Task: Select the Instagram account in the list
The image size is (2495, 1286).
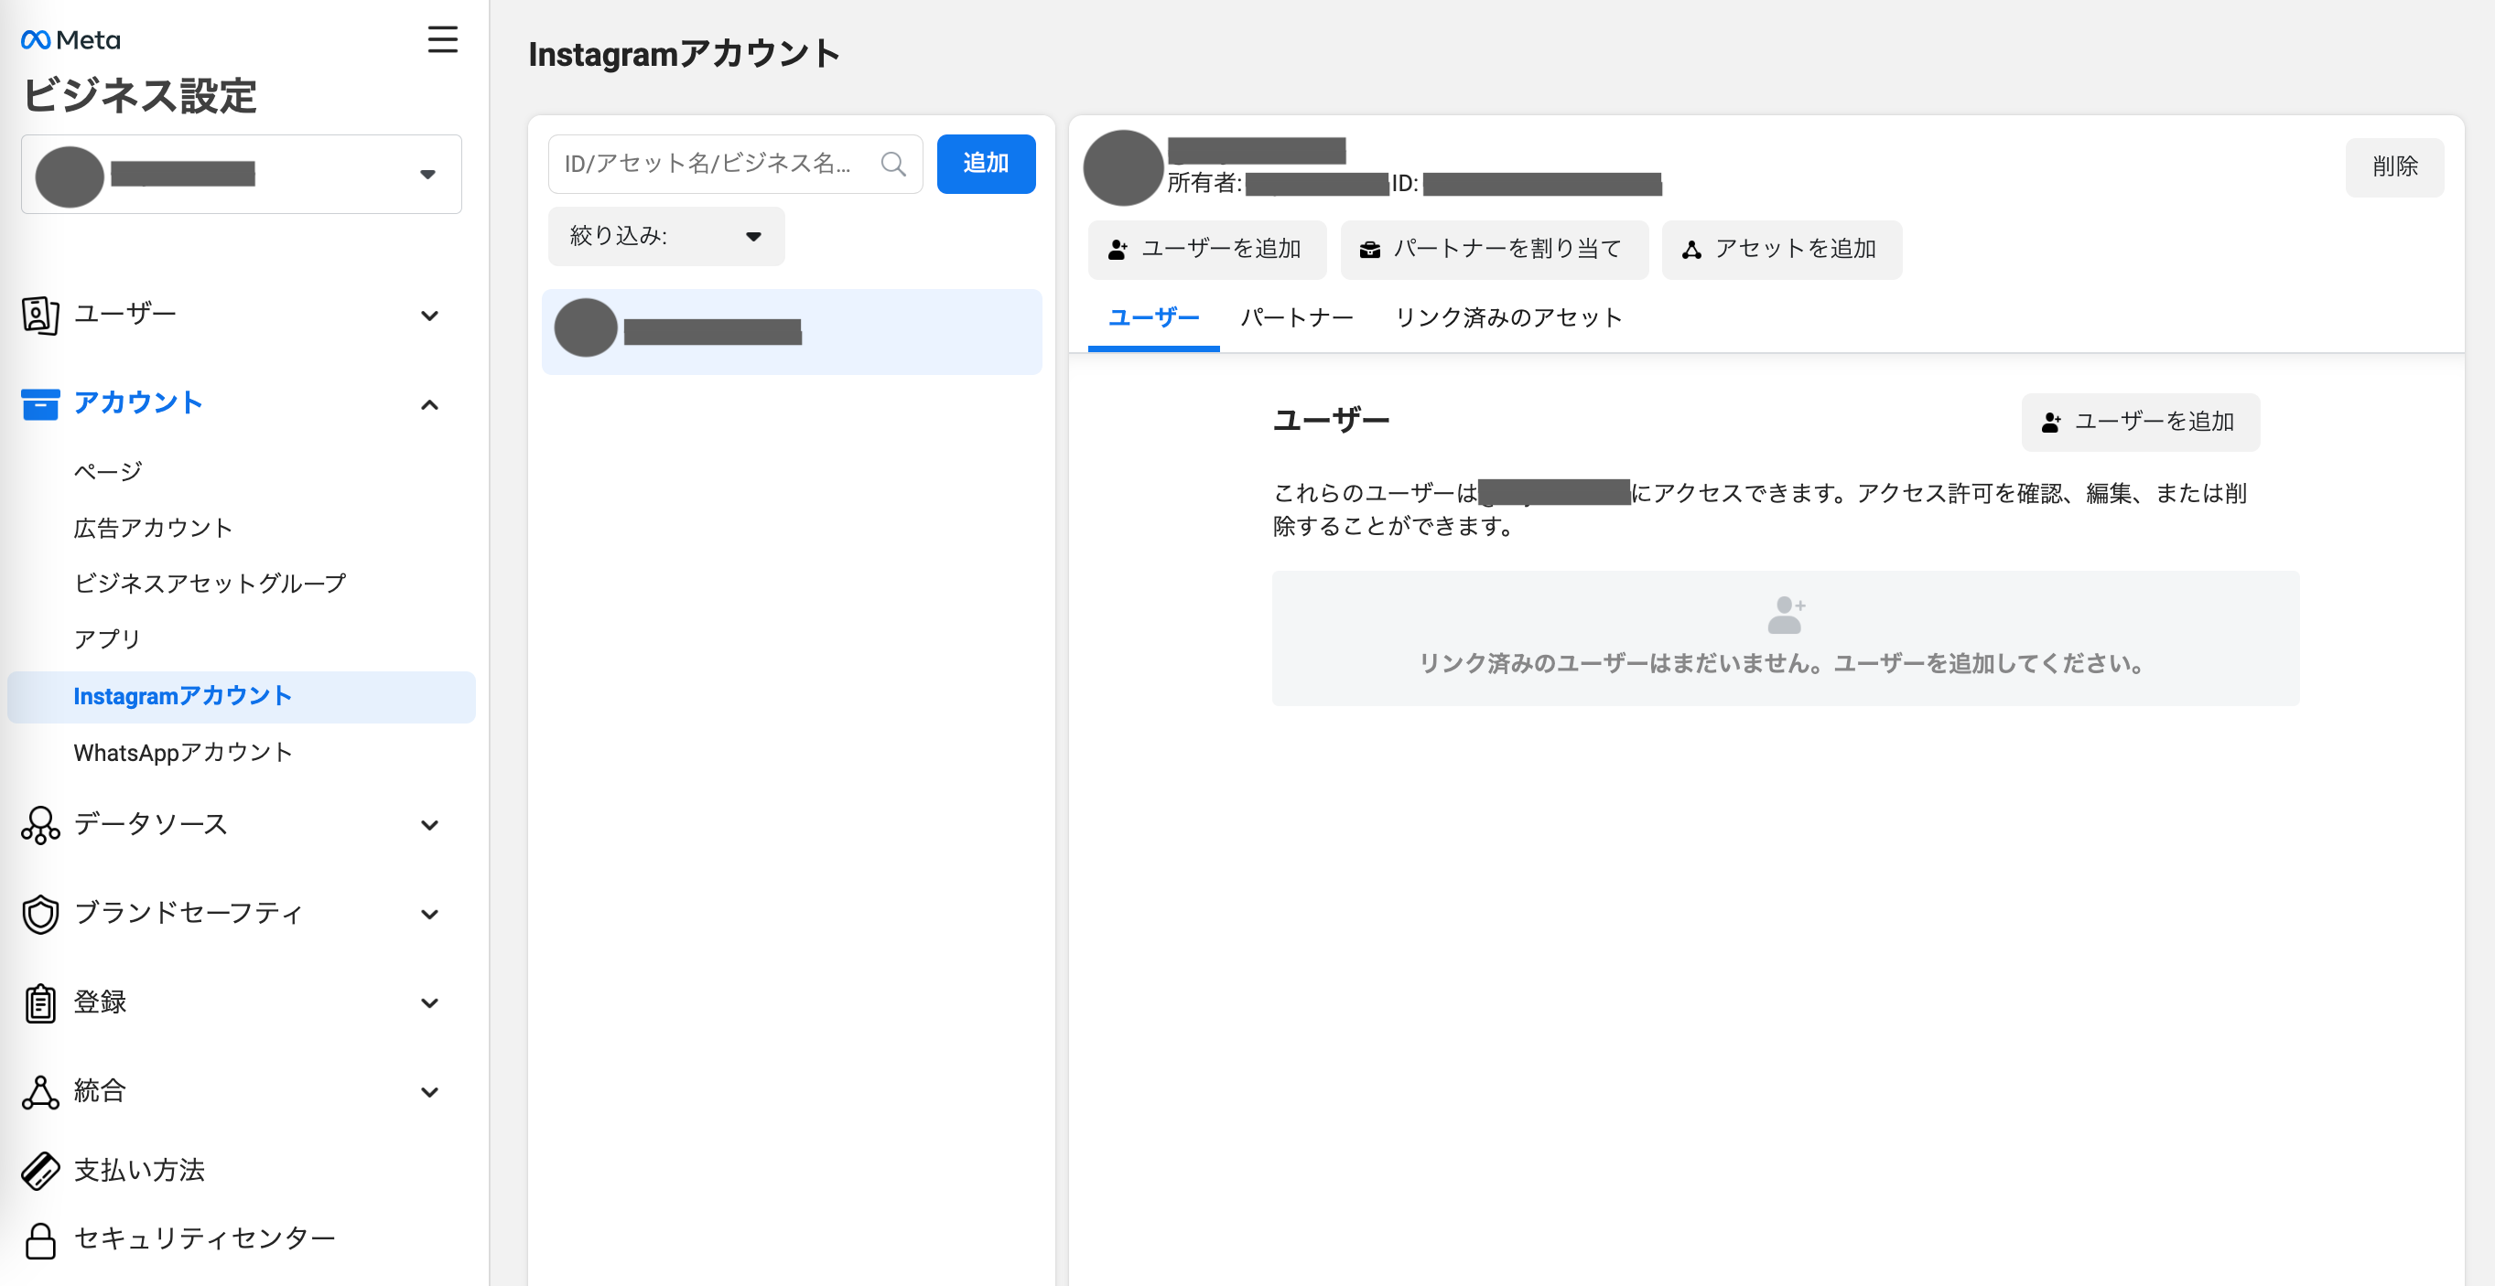Action: click(792, 332)
